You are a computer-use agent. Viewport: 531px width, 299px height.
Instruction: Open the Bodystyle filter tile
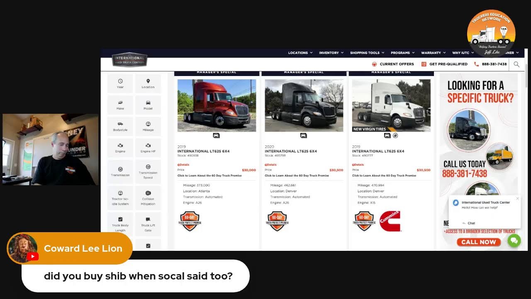(x=120, y=127)
